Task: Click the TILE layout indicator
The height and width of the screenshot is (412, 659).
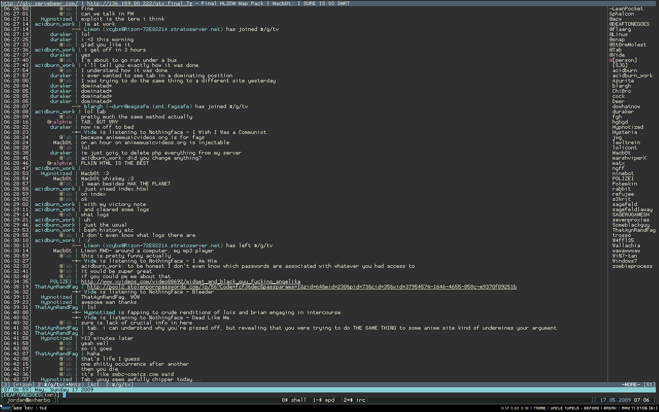Action: pos(43,408)
